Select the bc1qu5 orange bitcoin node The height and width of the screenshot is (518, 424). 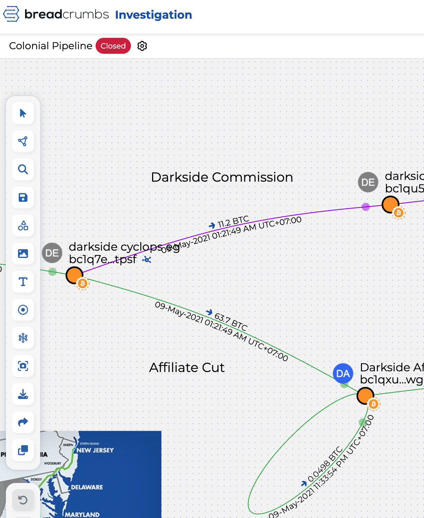click(390, 205)
